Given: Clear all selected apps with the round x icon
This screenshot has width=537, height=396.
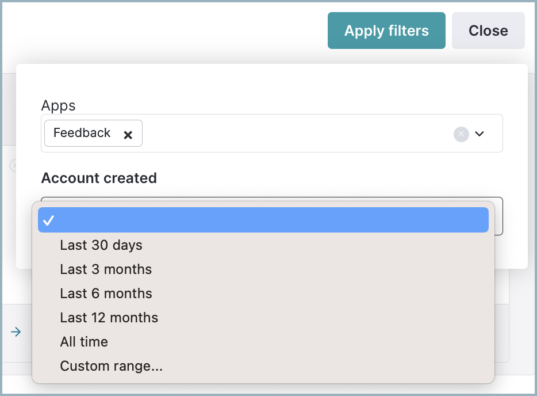Looking at the screenshot, I should tap(461, 134).
